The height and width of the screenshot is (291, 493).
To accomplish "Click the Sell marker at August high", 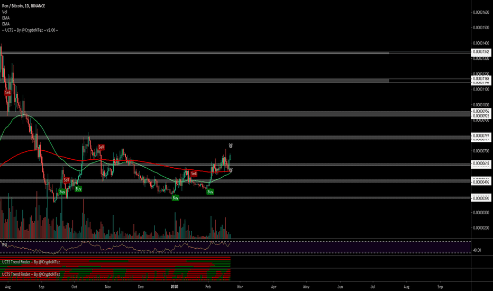I will tap(7, 93).
